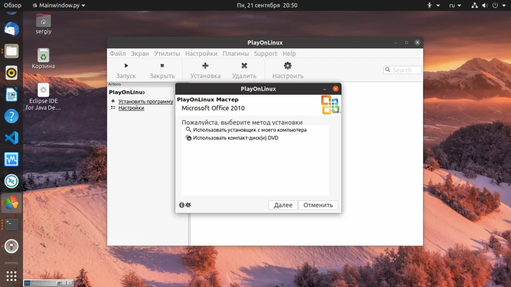Open the Утилиты menu
Image resolution: width=511 pixels, height=287 pixels.
point(167,54)
